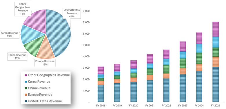Click the 5,000 y-axis value
The image size is (226, 109).
coord(86,45)
